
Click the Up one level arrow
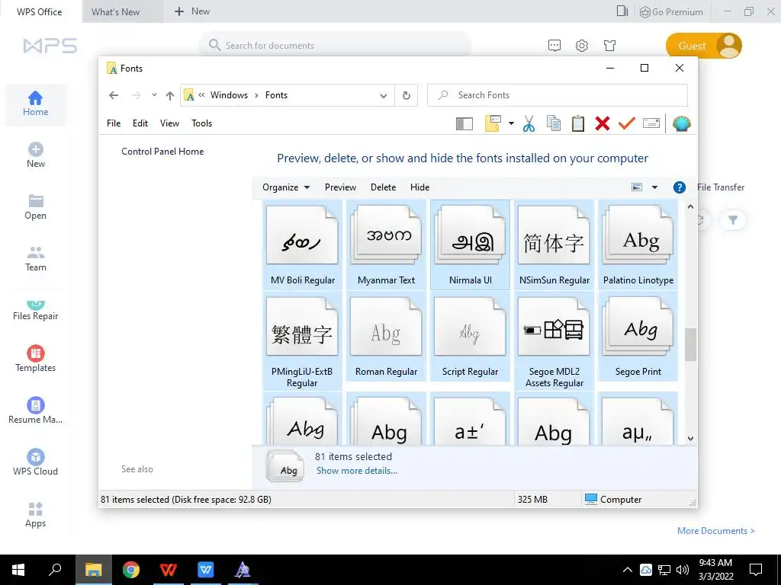point(170,95)
